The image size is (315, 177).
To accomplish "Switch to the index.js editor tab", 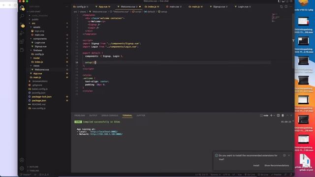I will tap(152, 6).
